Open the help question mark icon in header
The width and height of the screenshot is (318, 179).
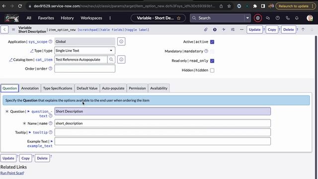278,18
